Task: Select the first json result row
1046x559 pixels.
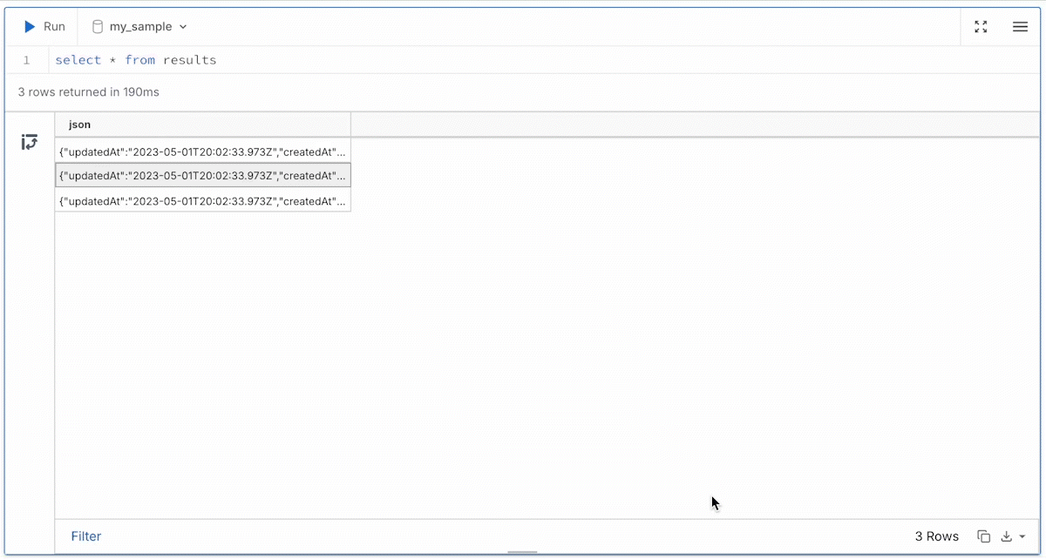Action: (202, 152)
